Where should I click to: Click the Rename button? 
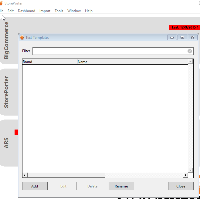121,186
